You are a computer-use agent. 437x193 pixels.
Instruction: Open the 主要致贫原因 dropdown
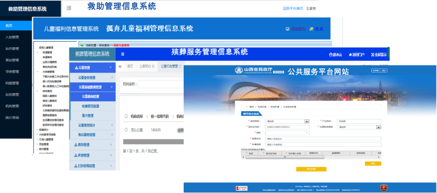click(x=378, y=127)
